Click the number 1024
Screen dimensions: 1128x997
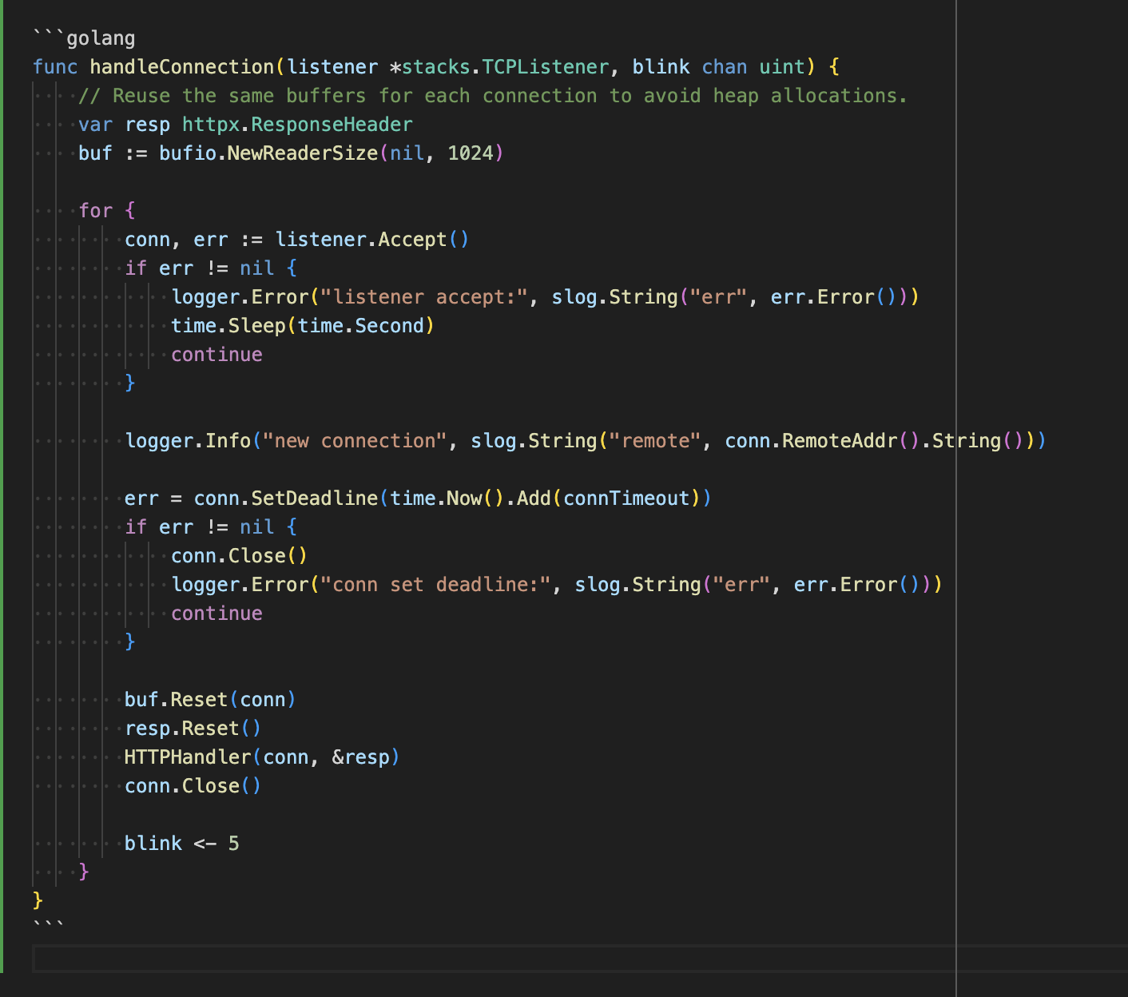coord(471,153)
